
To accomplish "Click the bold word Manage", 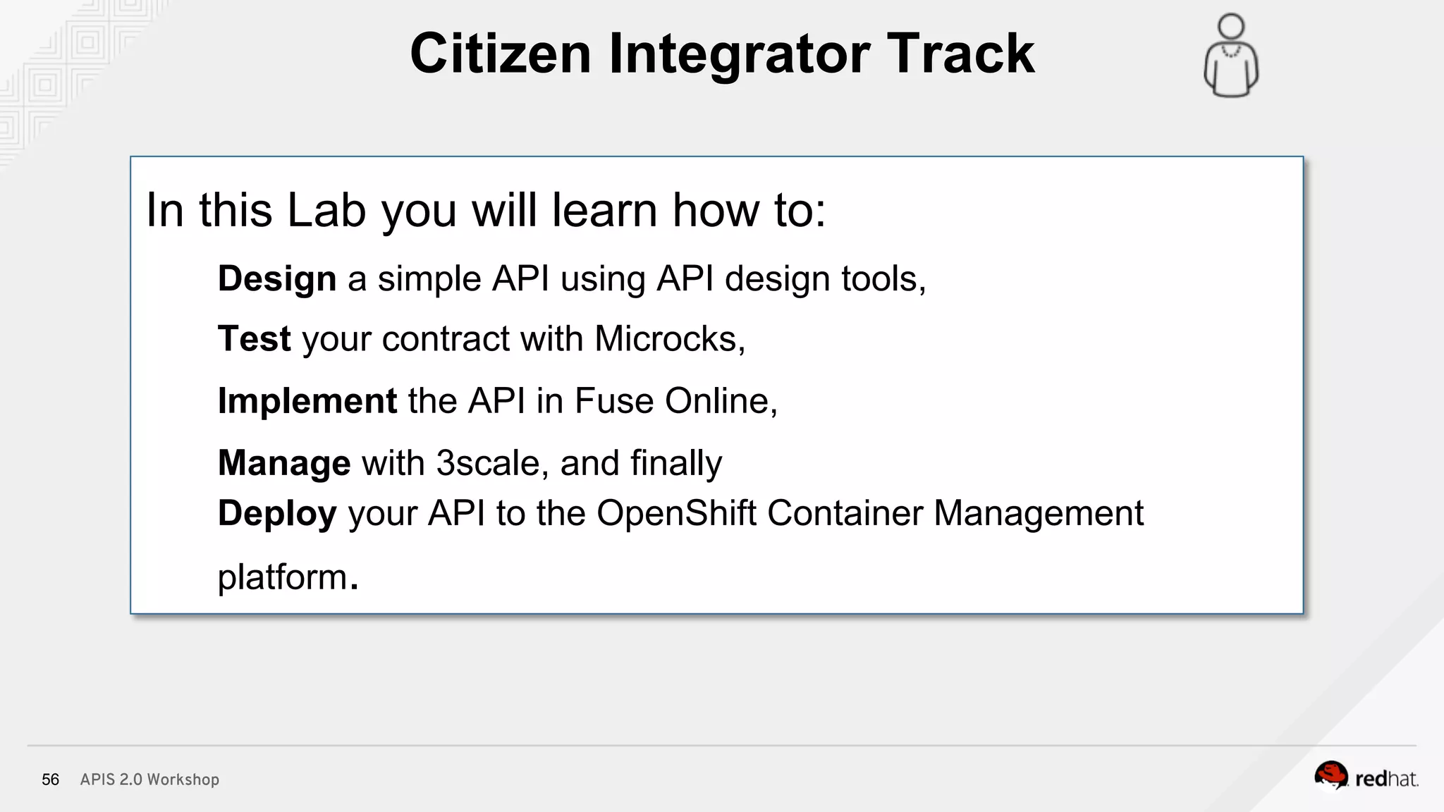I will click(284, 463).
